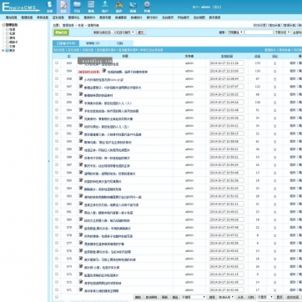Open the 版本更新 submenu item
Screen dimensions: 302x302
click(x=214, y=18)
